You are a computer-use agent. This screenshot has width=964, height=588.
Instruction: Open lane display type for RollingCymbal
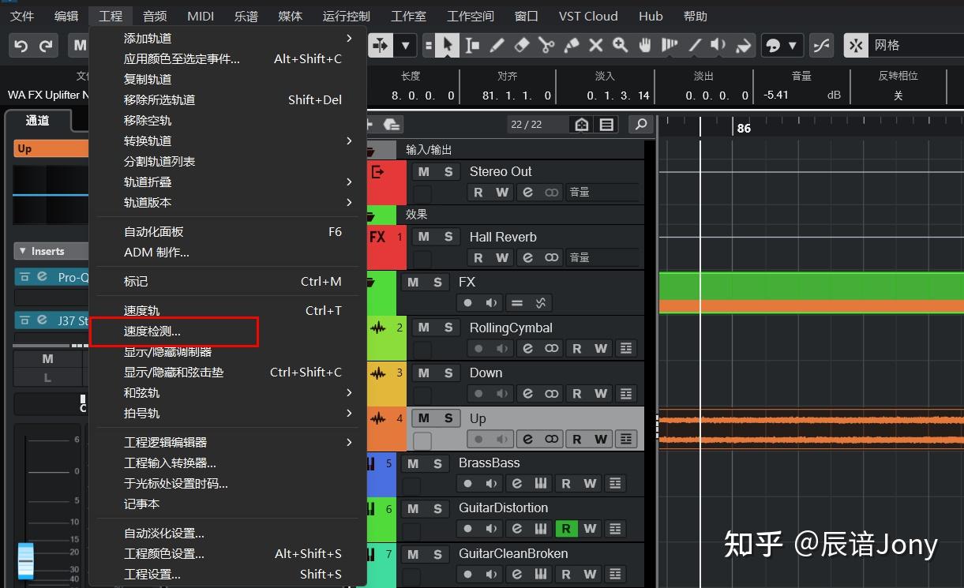coord(627,348)
